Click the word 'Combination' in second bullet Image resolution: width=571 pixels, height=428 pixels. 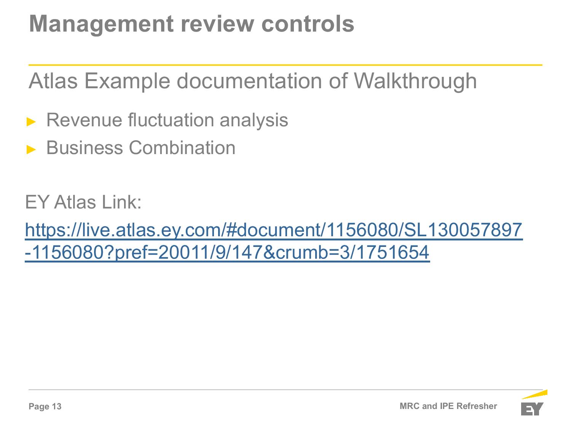click(182, 148)
